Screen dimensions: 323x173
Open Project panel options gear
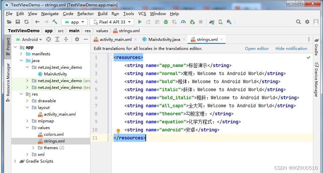click(x=77, y=39)
